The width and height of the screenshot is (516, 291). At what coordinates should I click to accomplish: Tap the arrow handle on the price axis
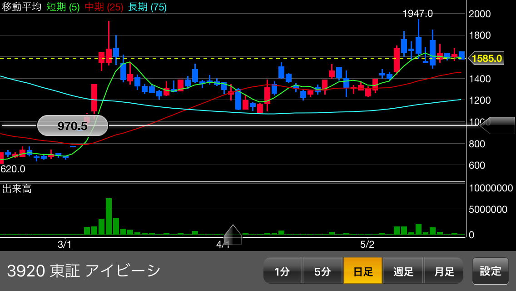pyautogui.click(x=497, y=125)
